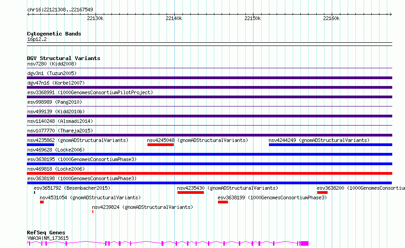Open the nsv499139 (Kidd2010b) variant label
405x248 pixels.
(x=56, y=111)
